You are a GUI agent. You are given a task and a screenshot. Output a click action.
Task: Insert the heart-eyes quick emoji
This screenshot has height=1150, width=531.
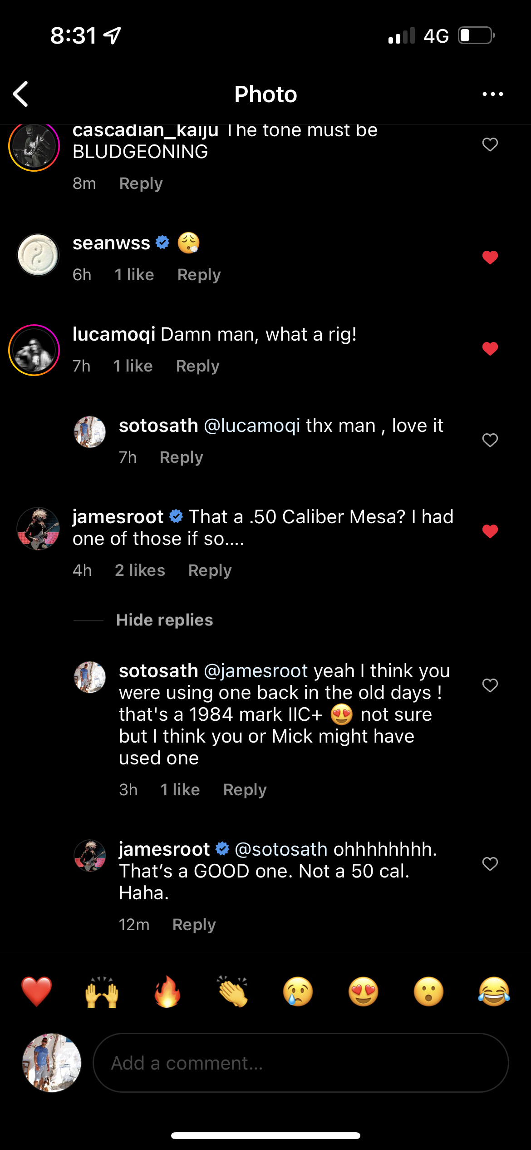363,991
